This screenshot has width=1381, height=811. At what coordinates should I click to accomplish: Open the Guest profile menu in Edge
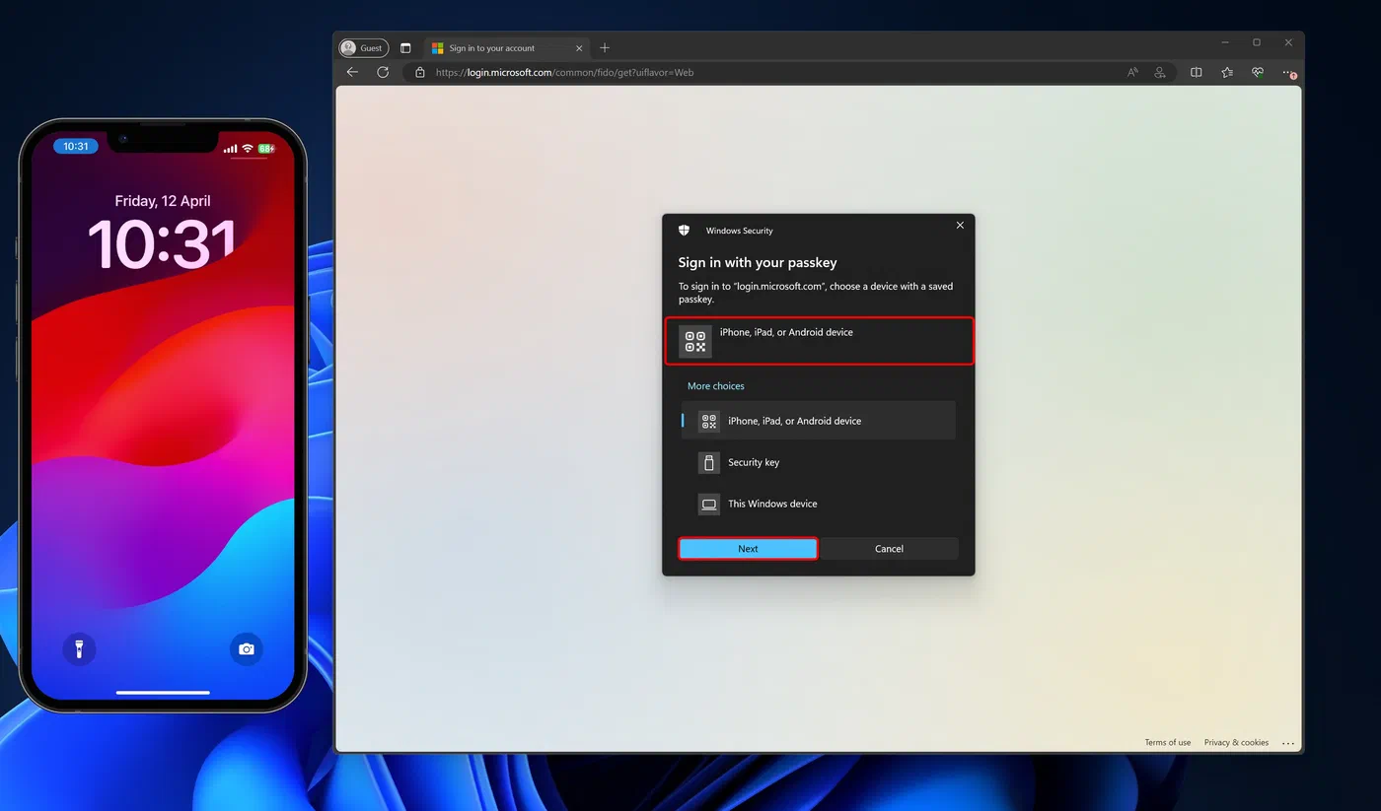click(x=364, y=48)
